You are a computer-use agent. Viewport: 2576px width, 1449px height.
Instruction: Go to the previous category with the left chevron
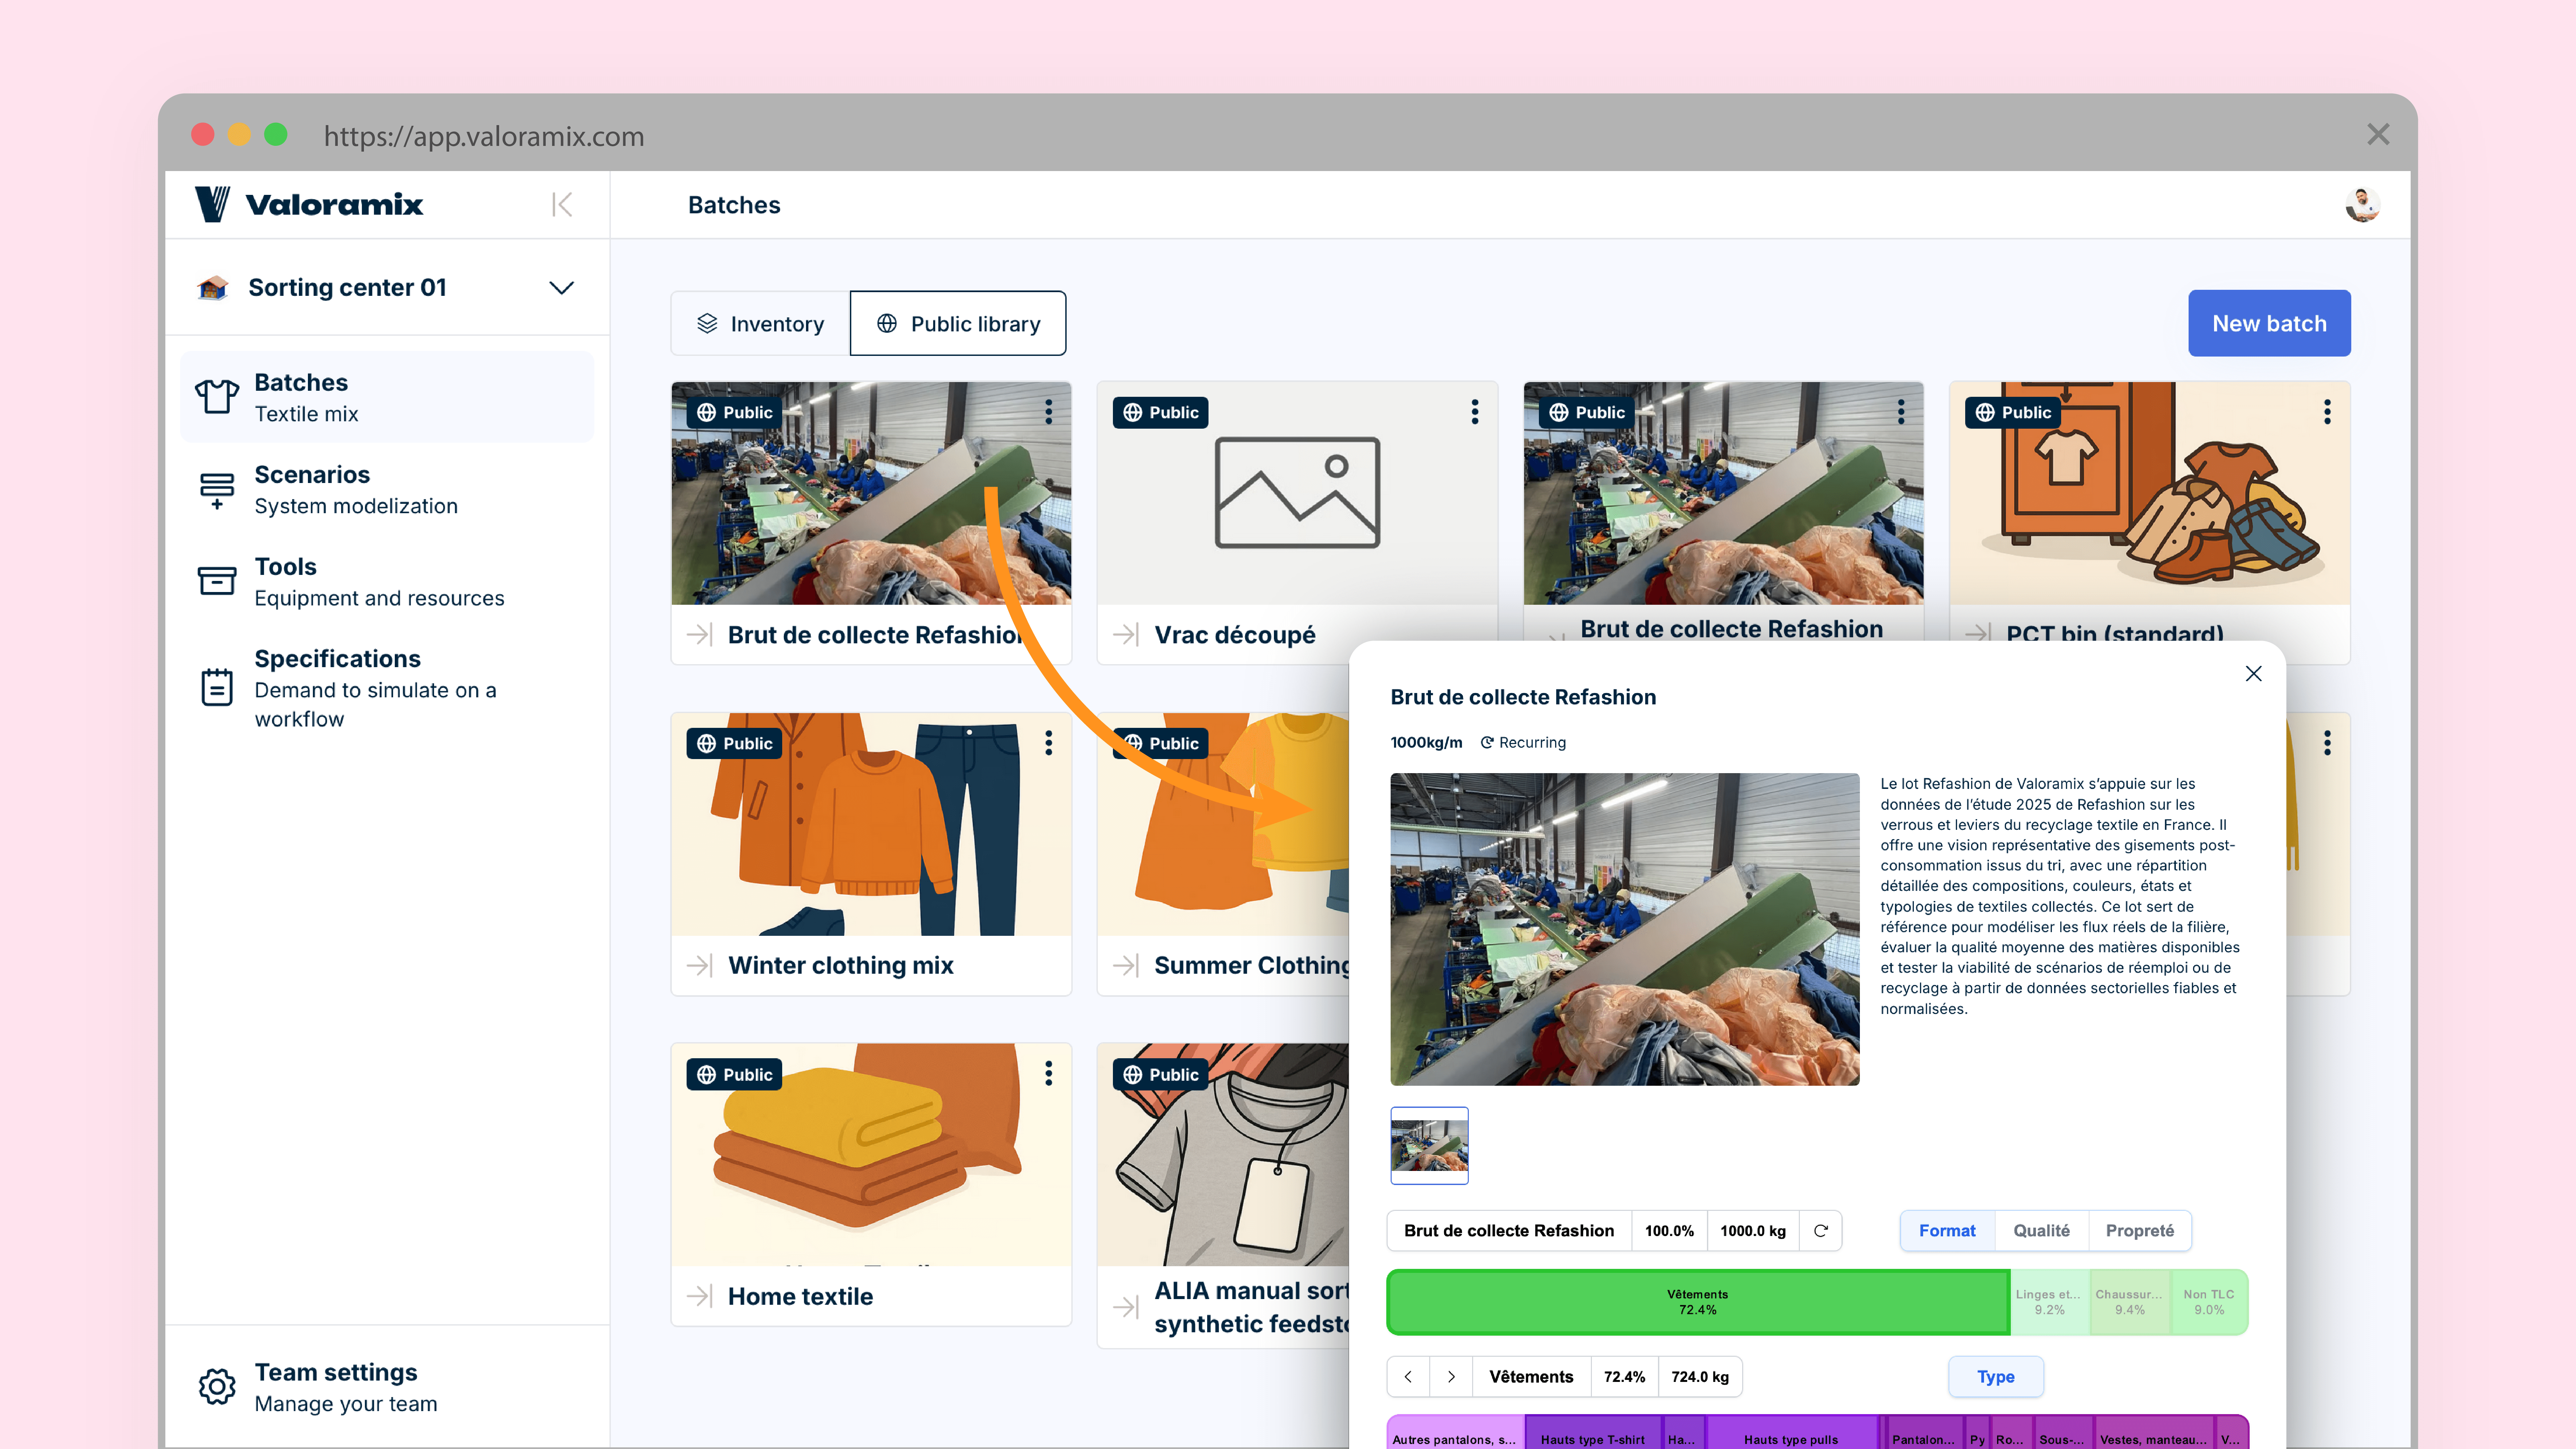(x=1408, y=1377)
